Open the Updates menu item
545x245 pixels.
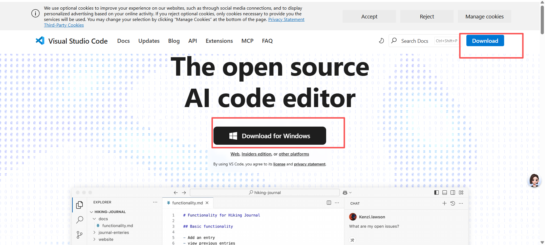[149, 41]
